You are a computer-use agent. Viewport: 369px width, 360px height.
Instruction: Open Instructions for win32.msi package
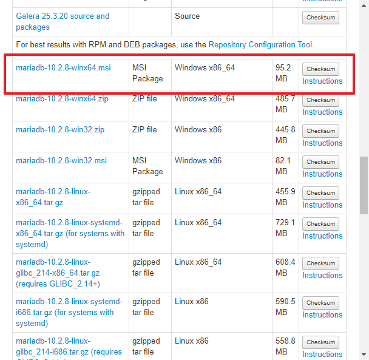(322, 174)
